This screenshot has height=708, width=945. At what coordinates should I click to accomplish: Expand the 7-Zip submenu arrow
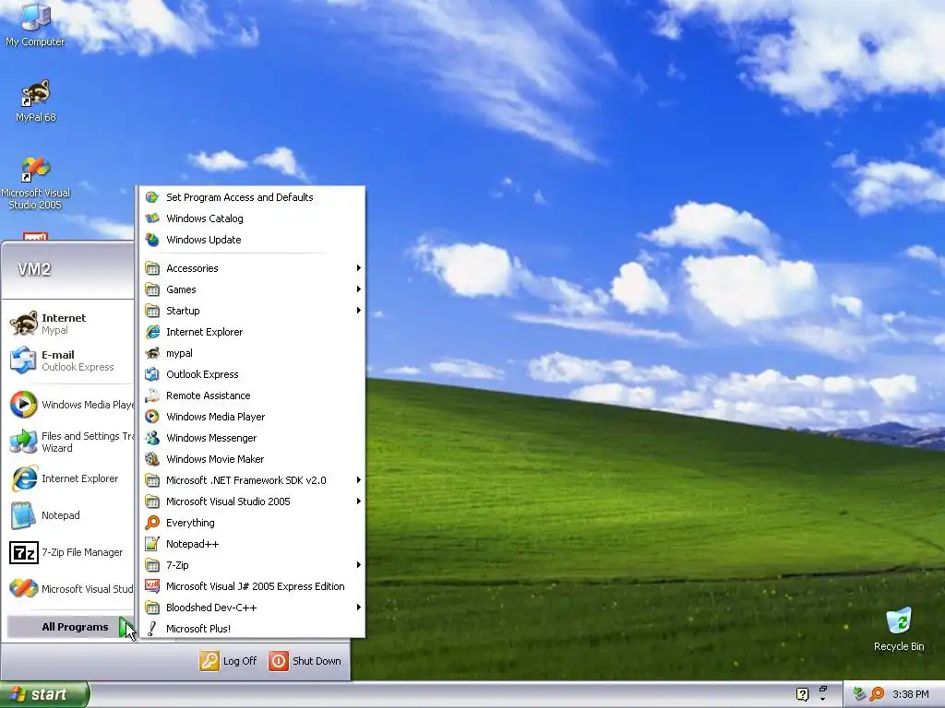pyautogui.click(x=359, y=565)
